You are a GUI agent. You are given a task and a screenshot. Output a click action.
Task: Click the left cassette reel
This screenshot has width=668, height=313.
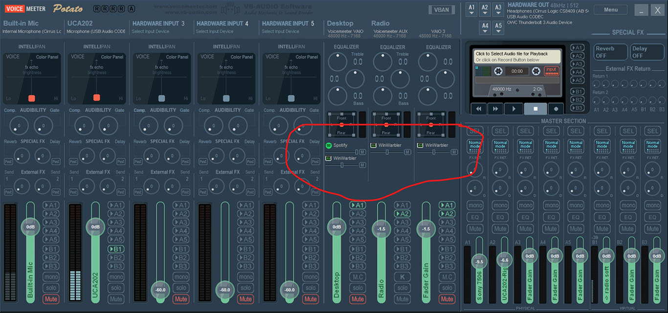tap(498, 71)
